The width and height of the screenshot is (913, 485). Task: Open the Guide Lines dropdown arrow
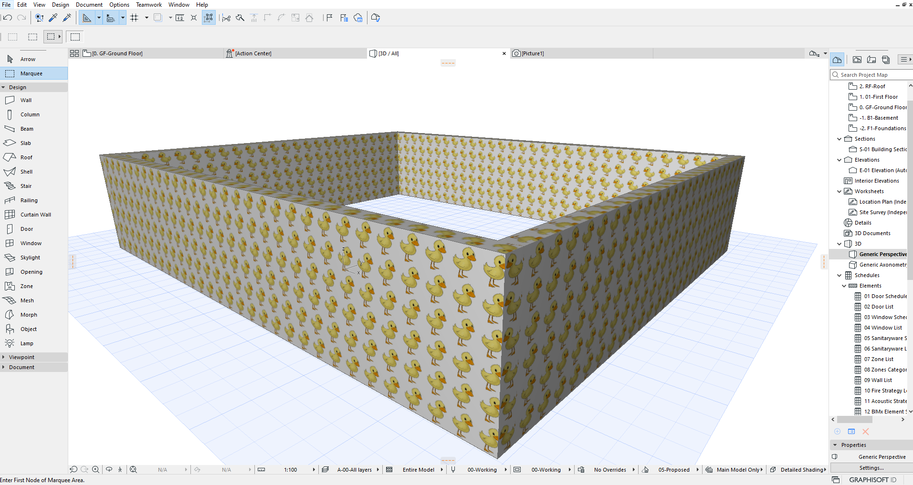[x=99, y=18]
